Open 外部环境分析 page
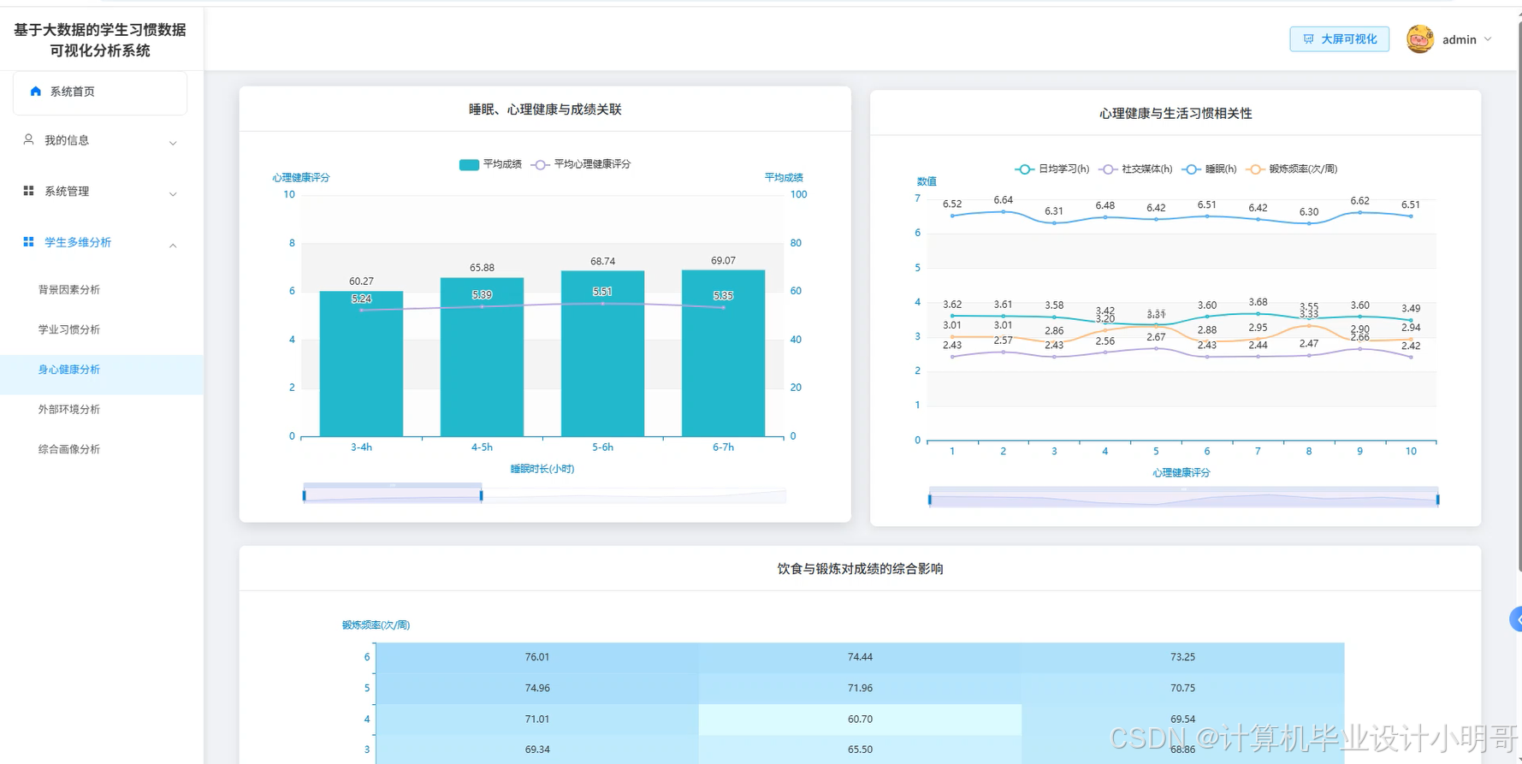 69,410
